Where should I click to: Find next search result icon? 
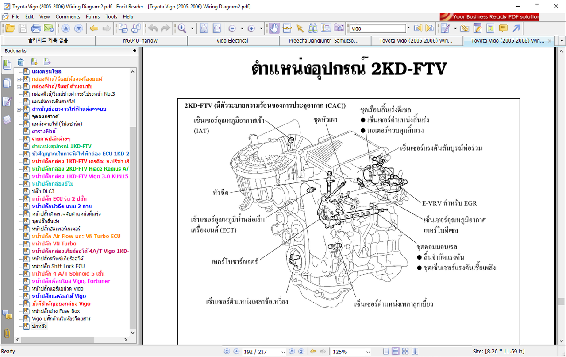click(x=429, y=28)
